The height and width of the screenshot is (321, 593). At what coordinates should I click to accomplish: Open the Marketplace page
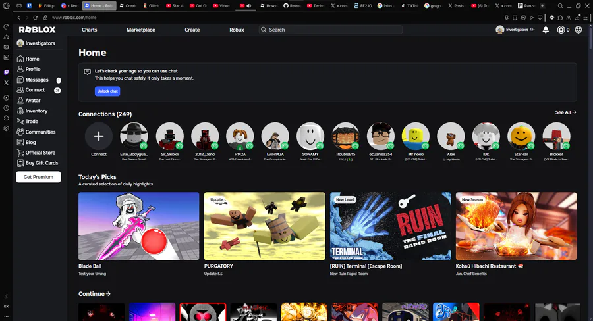[x=141, y=30]
